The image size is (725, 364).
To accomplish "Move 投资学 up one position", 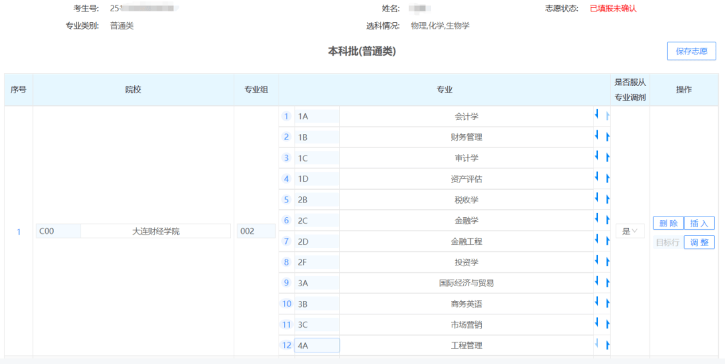I will pyautogui.click(x=608, y=262).
